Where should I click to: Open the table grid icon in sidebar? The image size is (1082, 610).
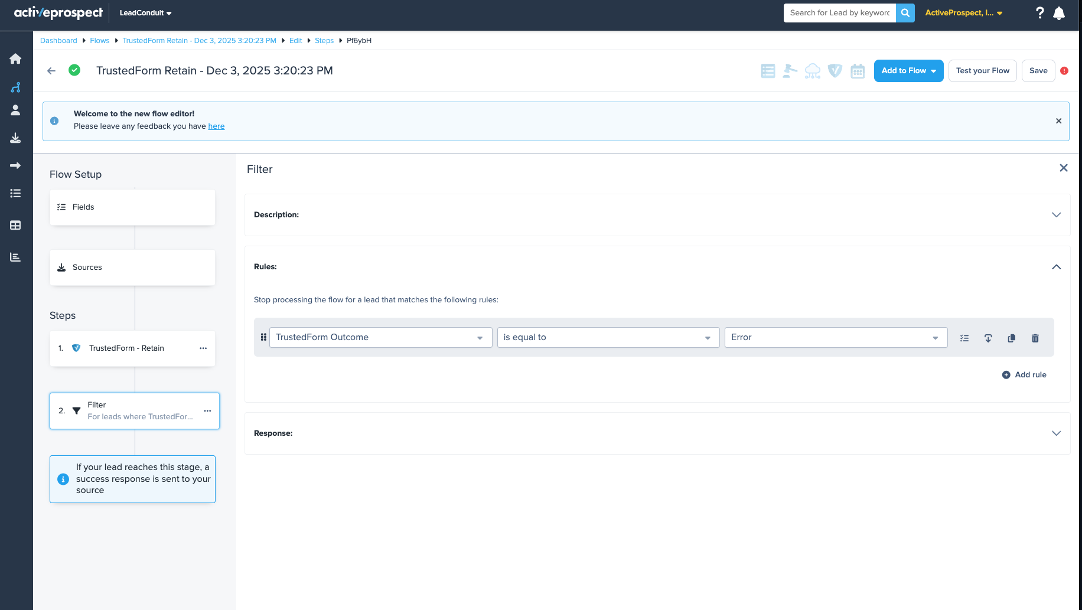[x=15, y=225]
